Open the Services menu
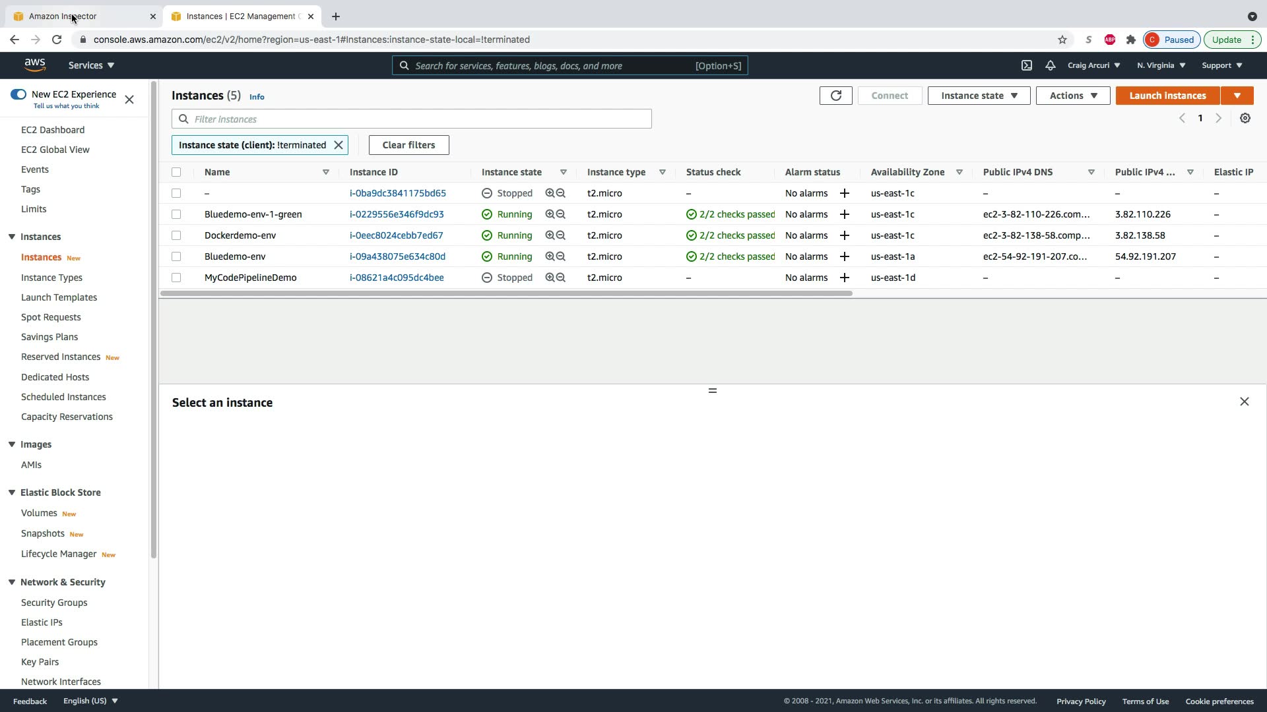The width and height of the screenshot is (1267, 712). tap(91, 65)
